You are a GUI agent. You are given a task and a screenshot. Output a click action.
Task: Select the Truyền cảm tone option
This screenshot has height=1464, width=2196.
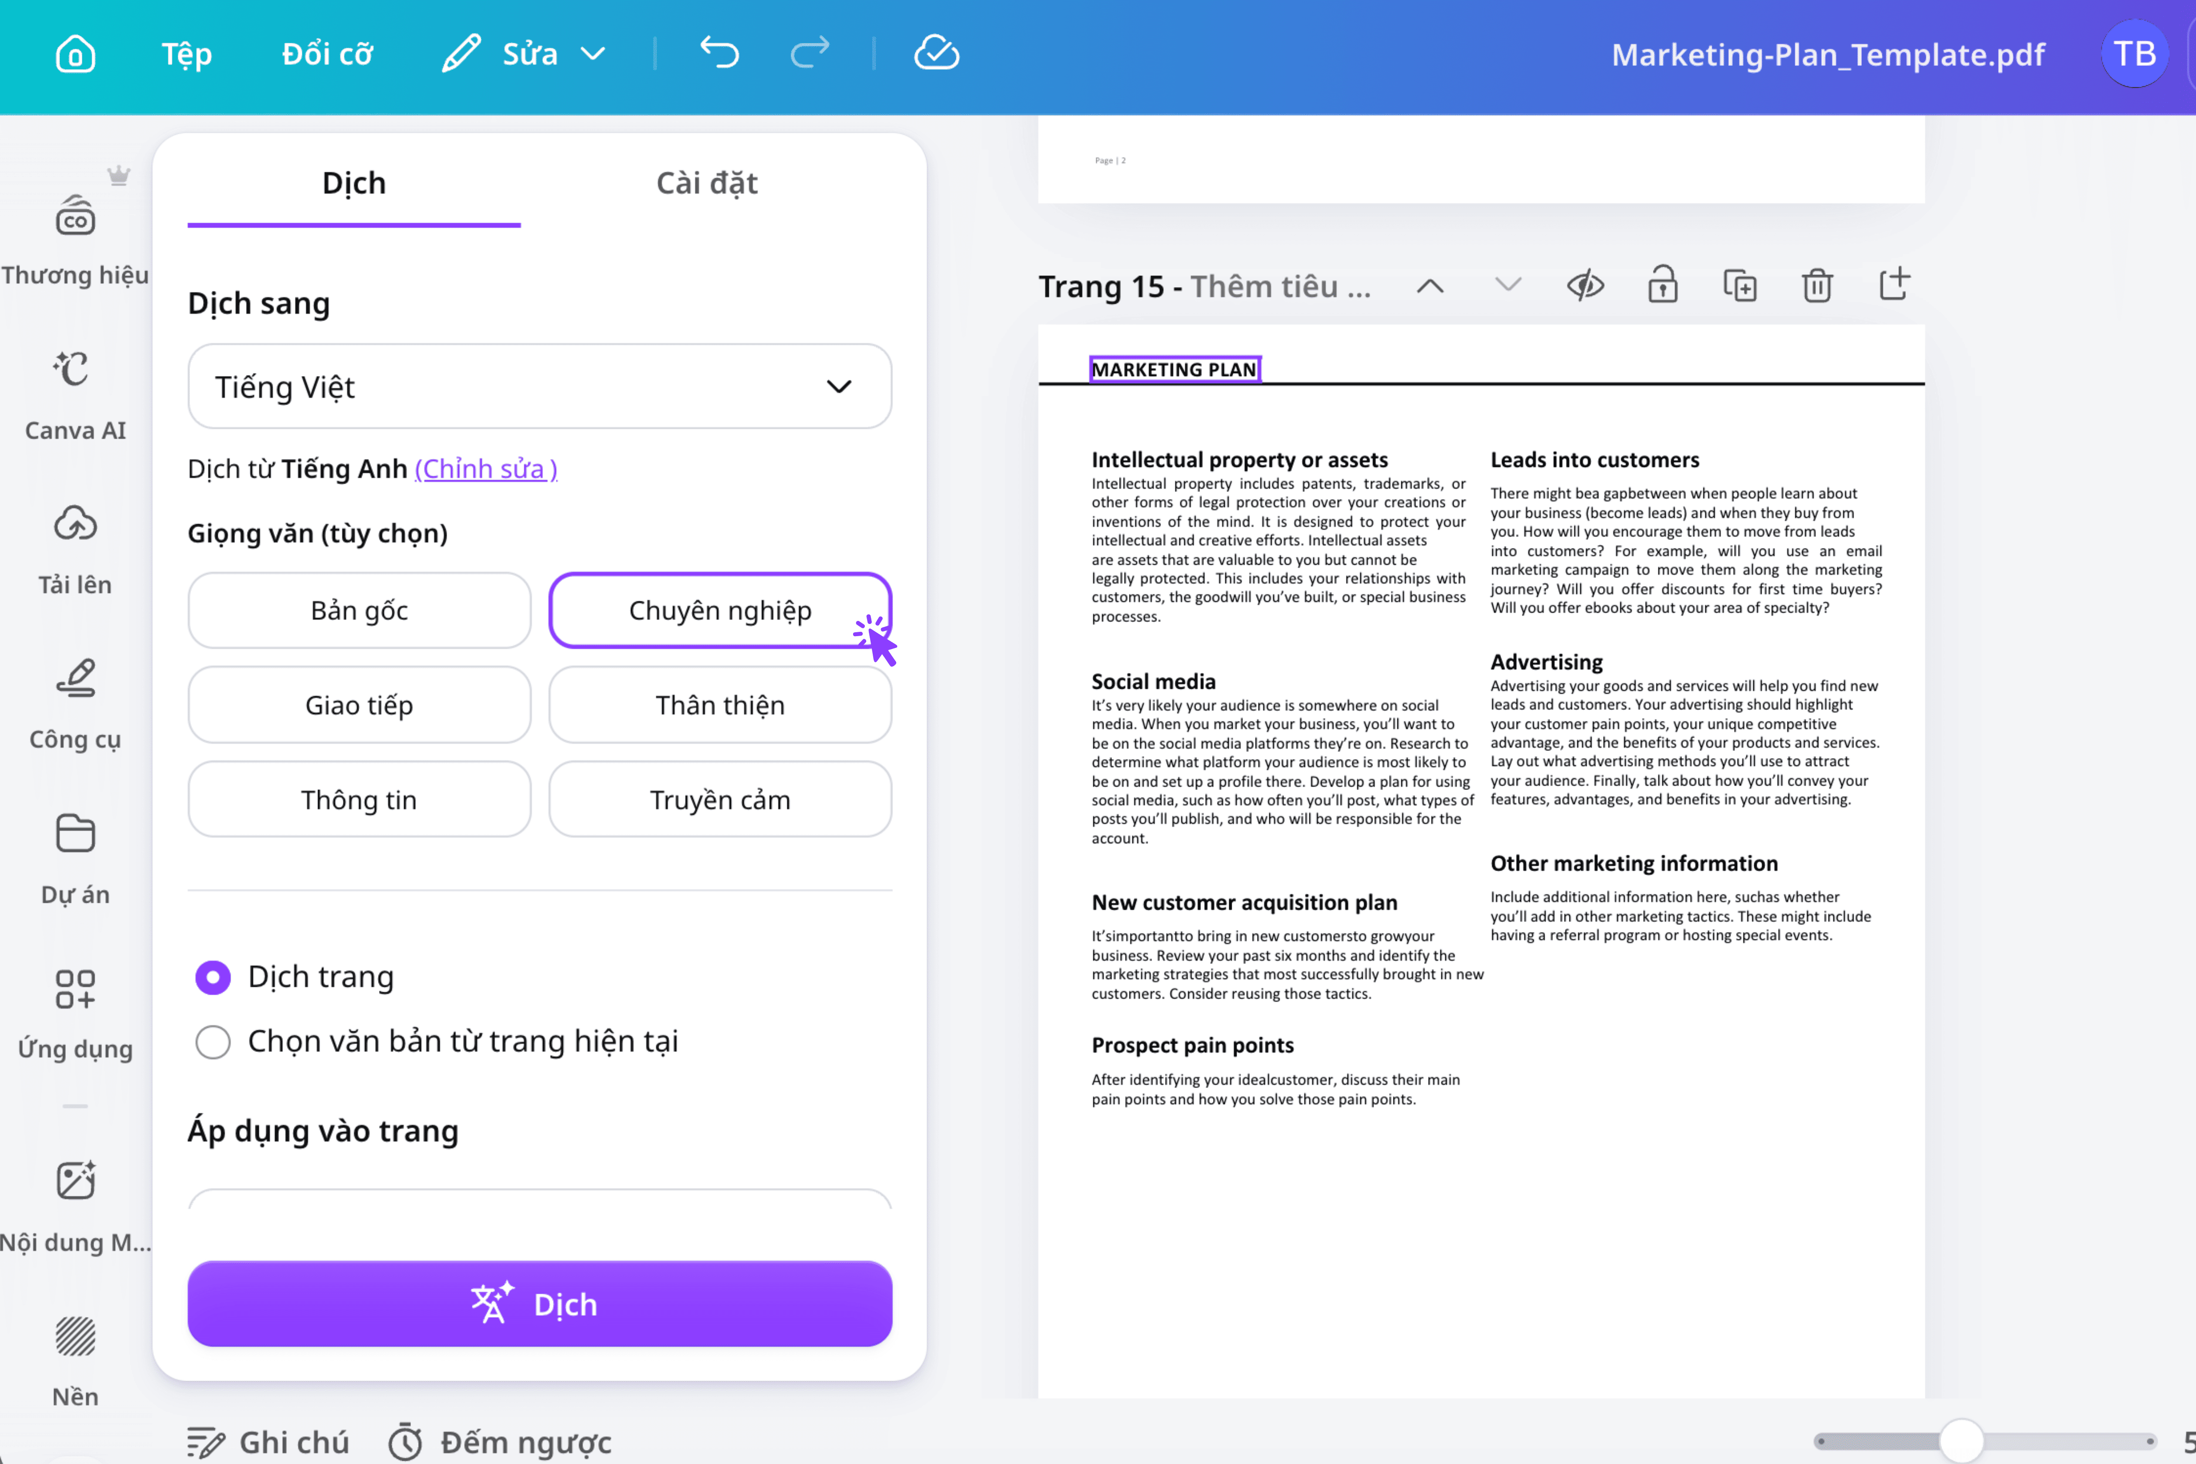(x=720, y=800)
